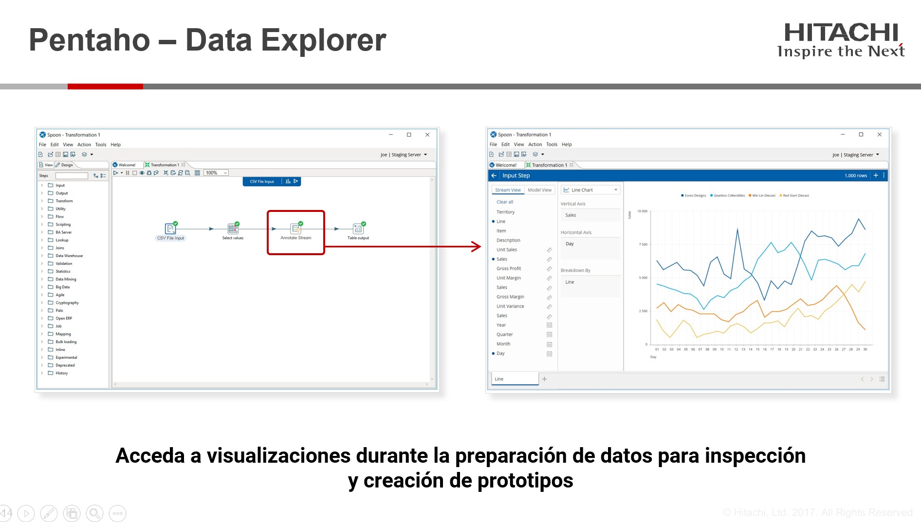The image size is (921, 522).
Task: Select the CSV File Input step
Action: [x=170, y=228]
